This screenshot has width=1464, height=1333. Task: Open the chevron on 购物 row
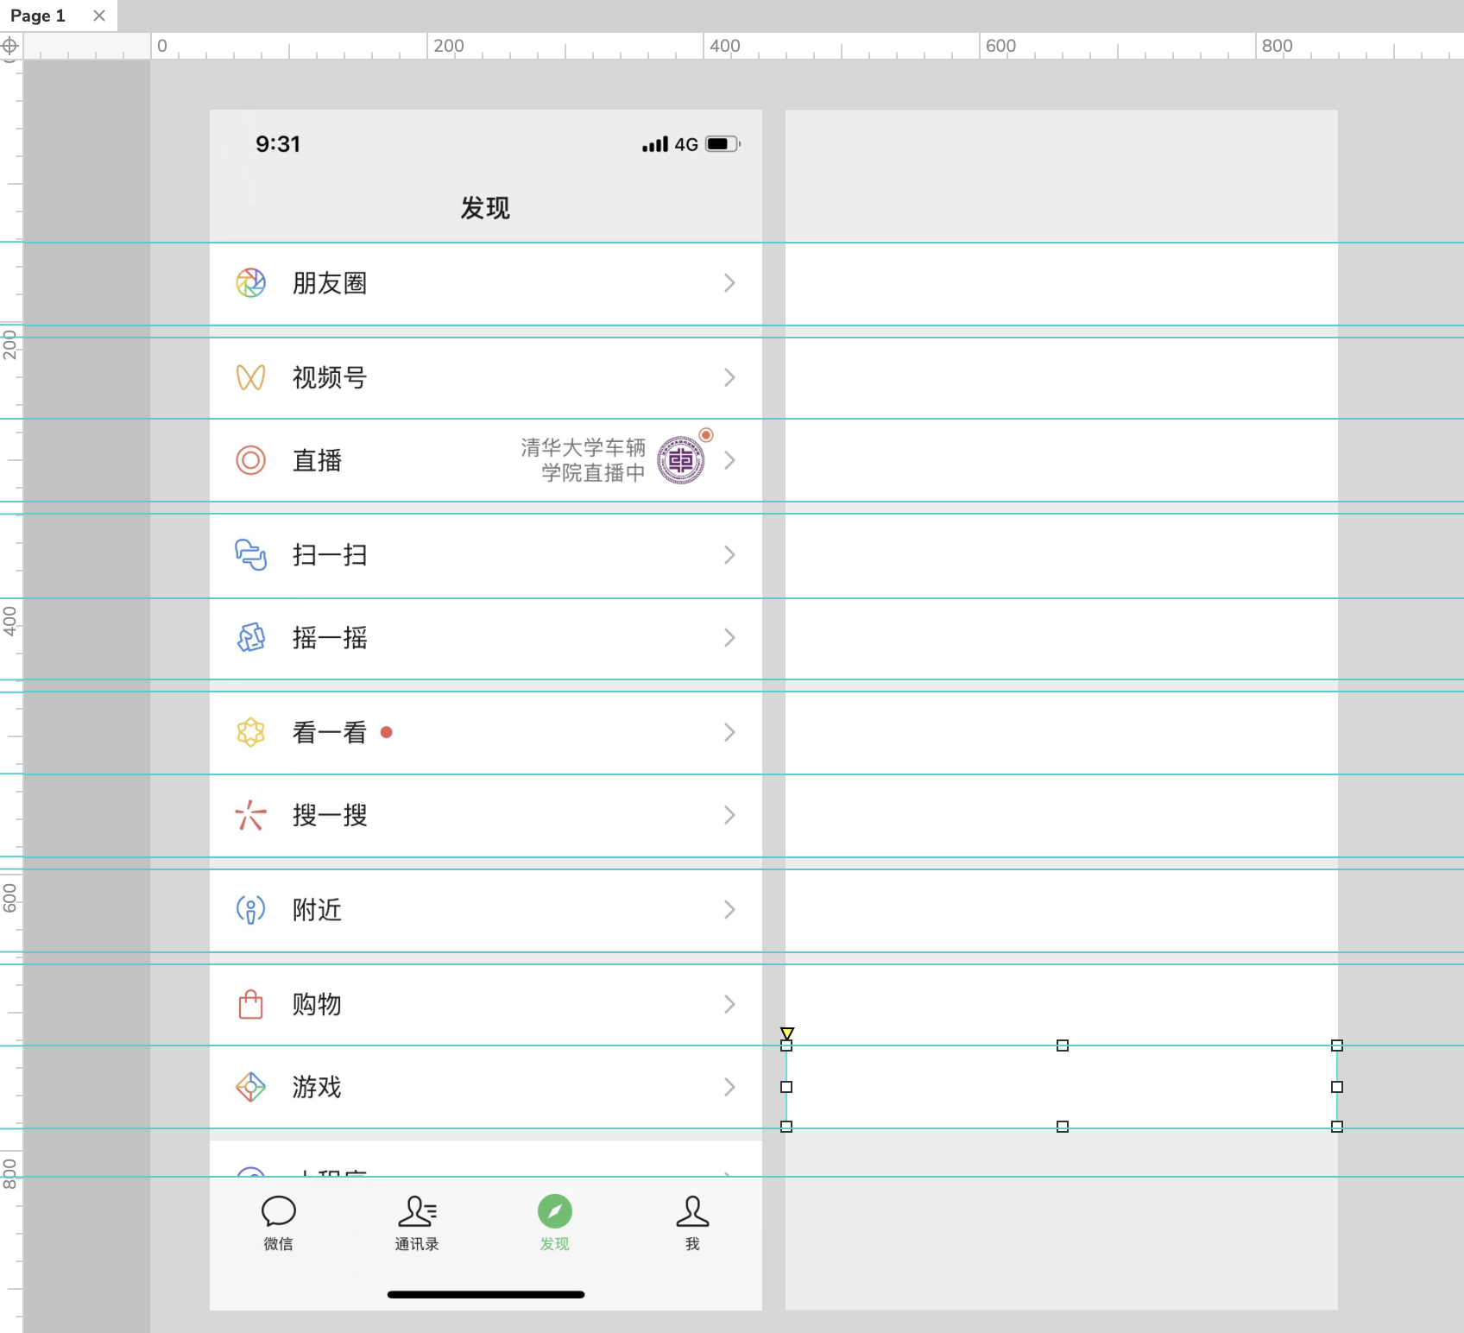(x=729, y=1004)
